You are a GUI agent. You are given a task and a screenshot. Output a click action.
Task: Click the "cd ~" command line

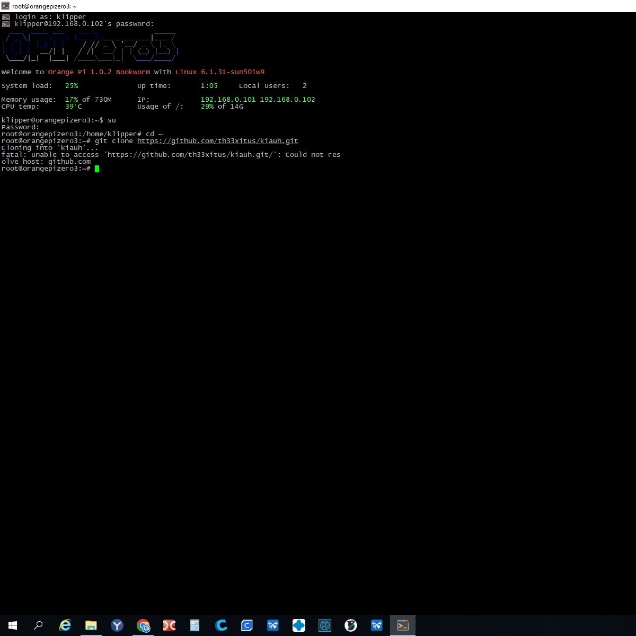tap(82, 134)
